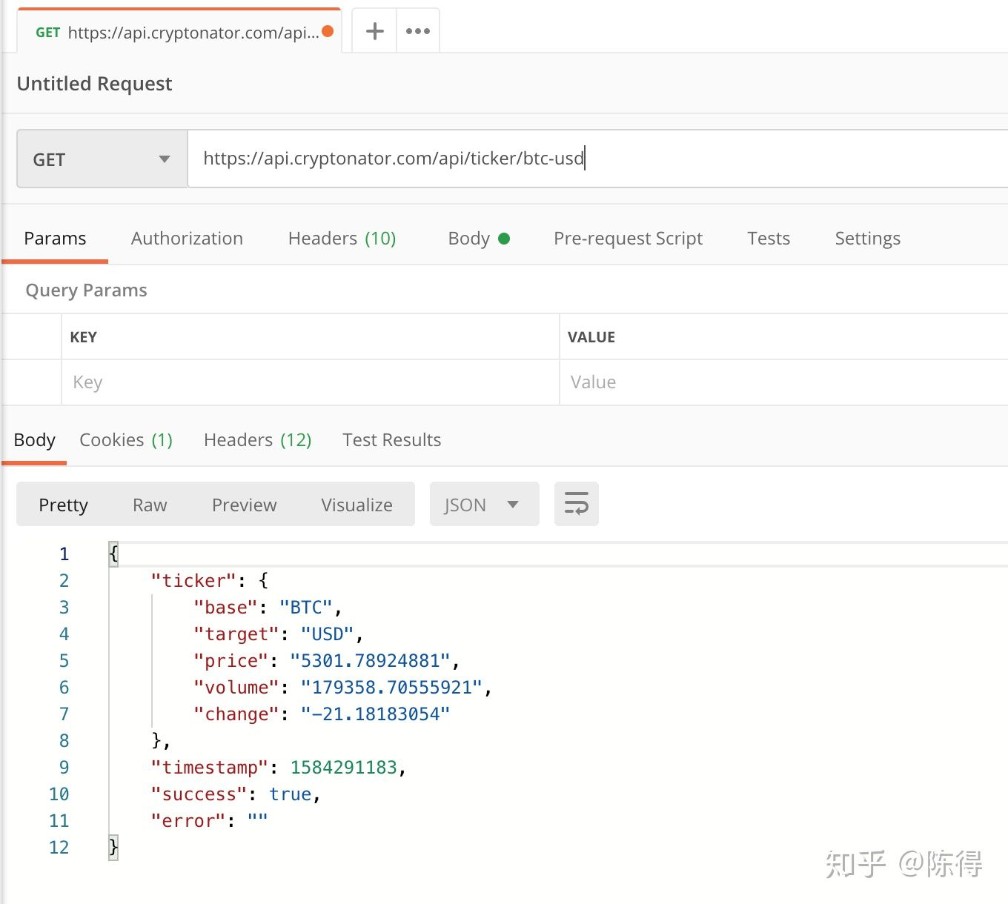Viewport: 1008px width, 904px height.
Task: View response Cookies (1) tab
Action: [126, 439]
